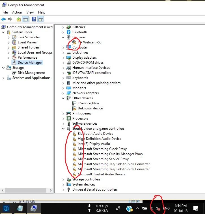Show hidden tray icons chevron
205x214 pixels.
(x=138, y=208)
